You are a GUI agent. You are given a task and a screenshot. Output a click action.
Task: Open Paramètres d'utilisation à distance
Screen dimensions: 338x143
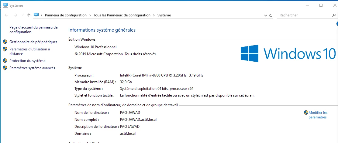tap(30, 52)
